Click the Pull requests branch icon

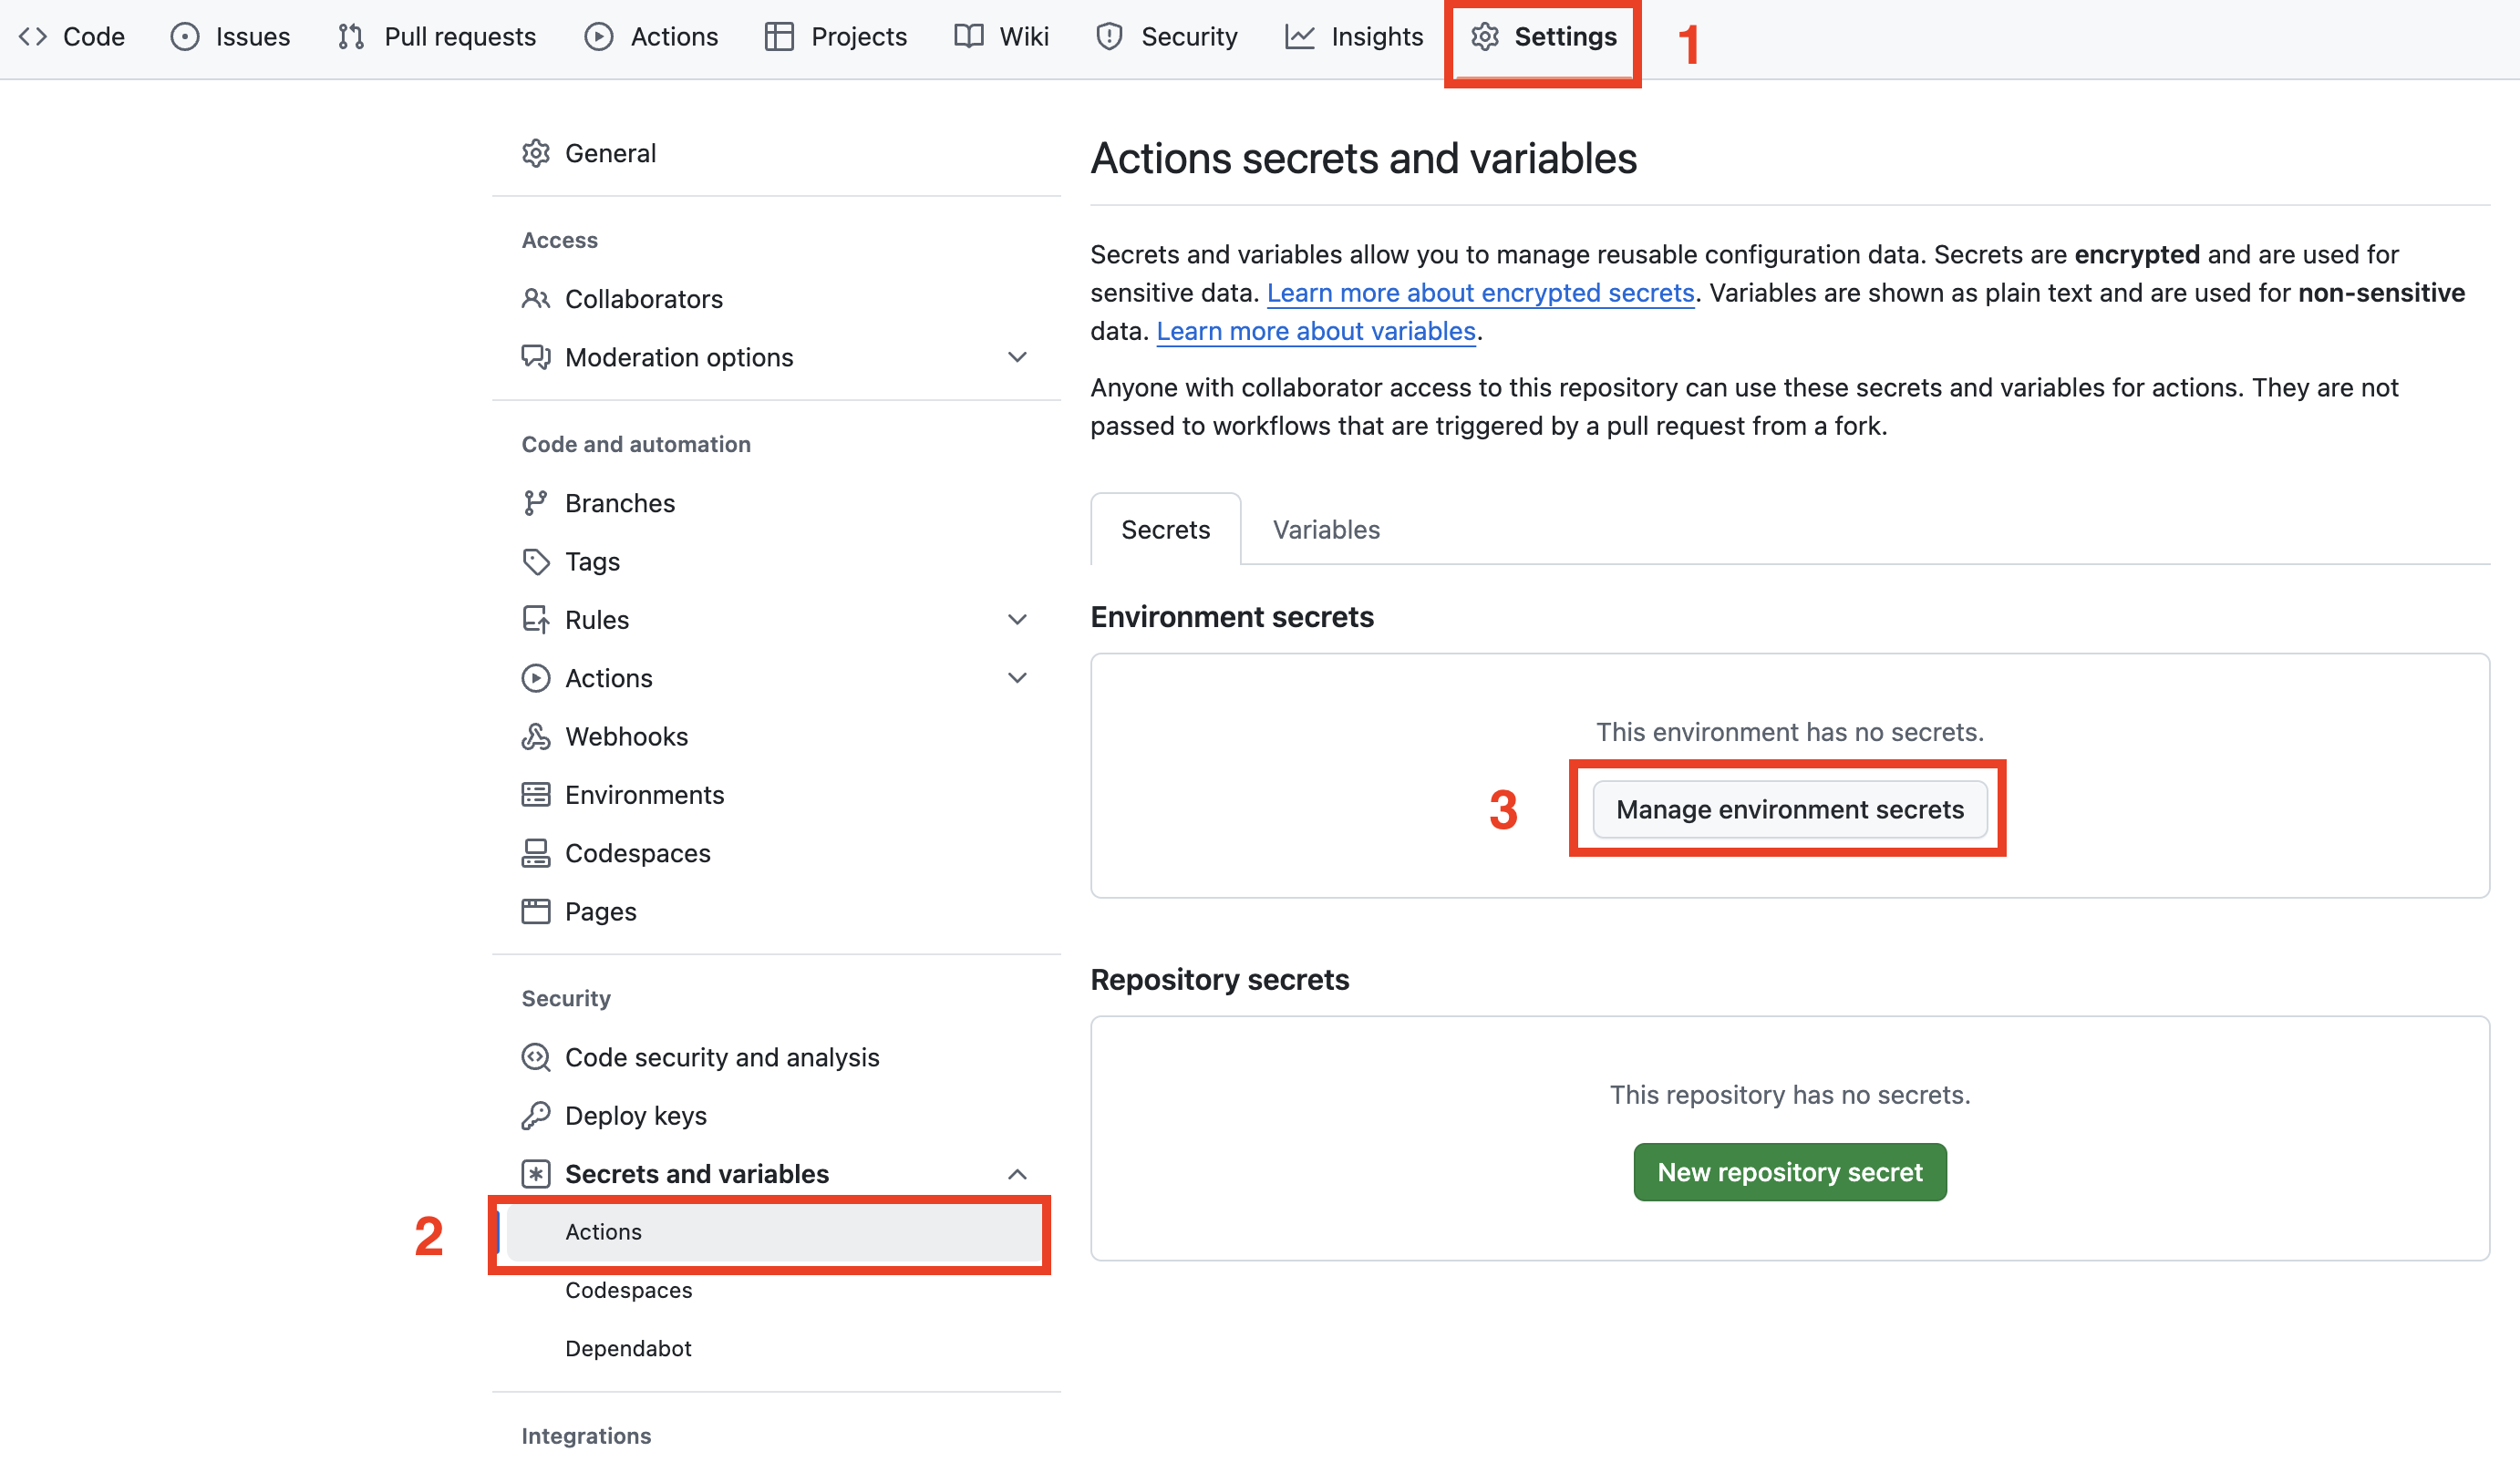[x=351, y=37]
